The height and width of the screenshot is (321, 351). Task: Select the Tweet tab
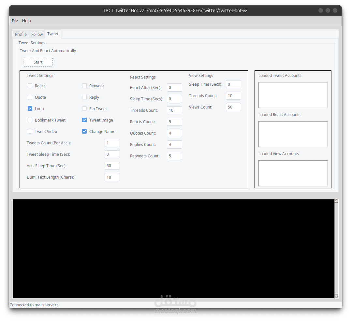53,34
